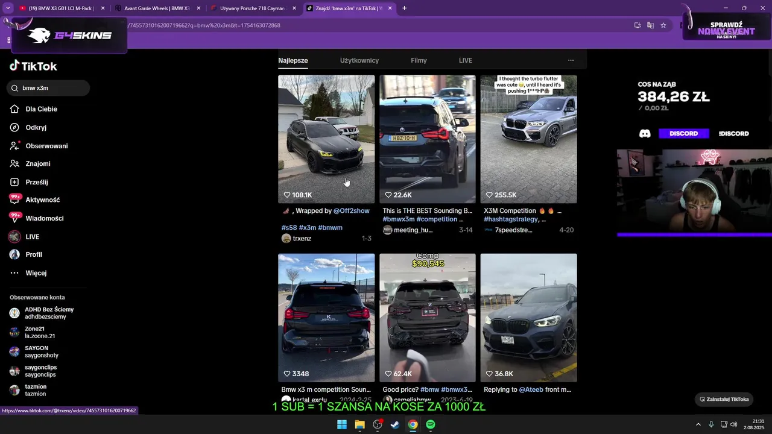This screenshot has height=434, width=772.
Task: Open followed account saygonclips
Action: [x=34, y=371]
